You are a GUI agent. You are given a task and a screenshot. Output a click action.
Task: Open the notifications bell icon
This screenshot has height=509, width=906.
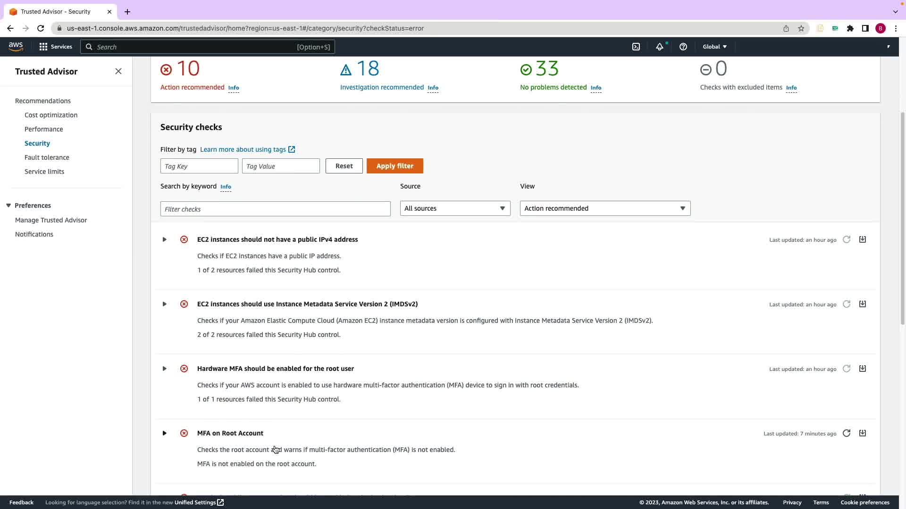tap(659, 47)
